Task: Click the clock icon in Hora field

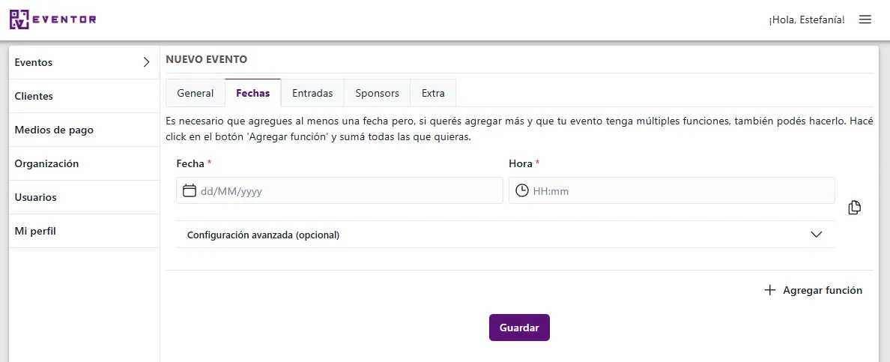Action: point(521,191)
